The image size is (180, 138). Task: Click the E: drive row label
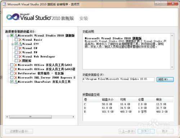pyautogui.click(x=85, y=112)
